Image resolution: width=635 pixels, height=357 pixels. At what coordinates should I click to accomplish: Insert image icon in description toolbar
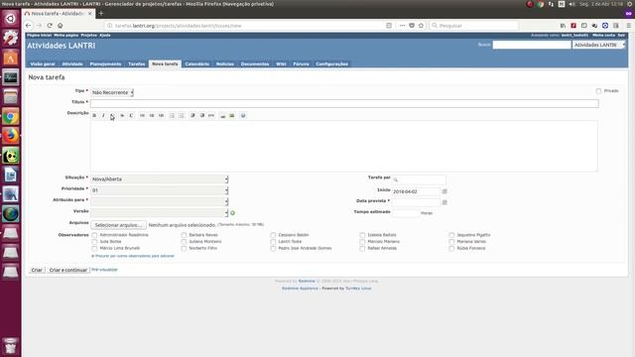232,116
